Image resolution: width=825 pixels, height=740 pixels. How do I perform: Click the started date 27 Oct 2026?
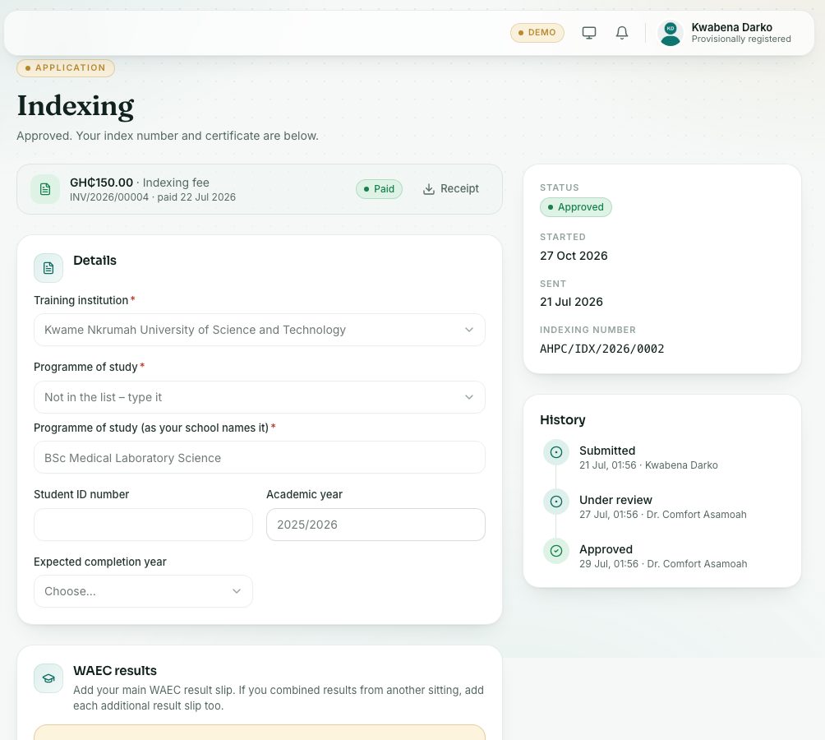pyautogui.click(x=574, y=256)
